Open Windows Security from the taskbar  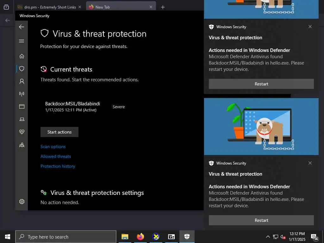click(187, 237)
